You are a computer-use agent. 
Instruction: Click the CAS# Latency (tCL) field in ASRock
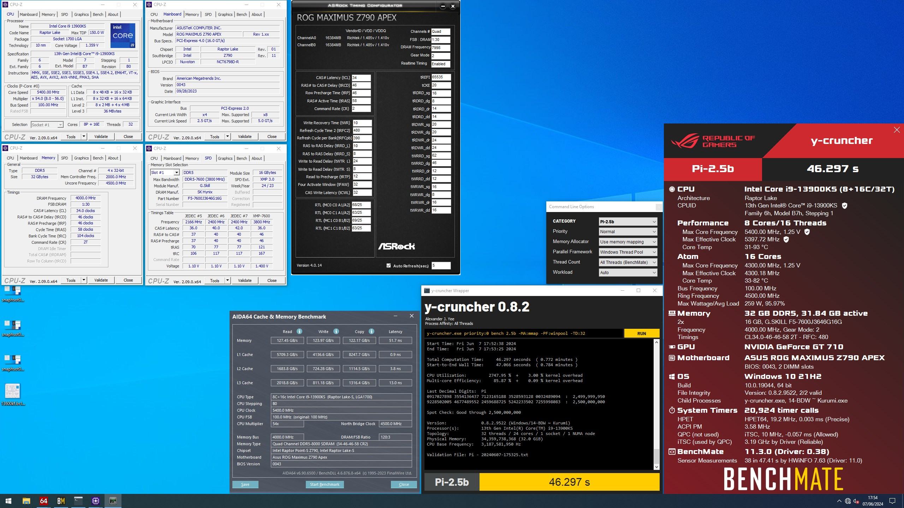(x=361, y=78)
